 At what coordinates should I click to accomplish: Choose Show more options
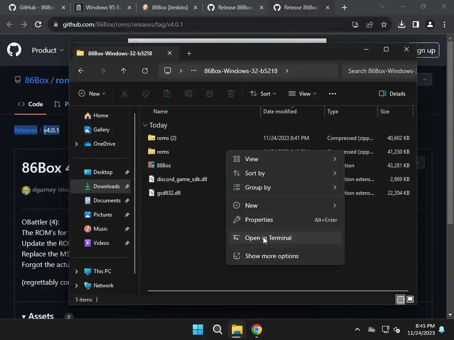285,256
